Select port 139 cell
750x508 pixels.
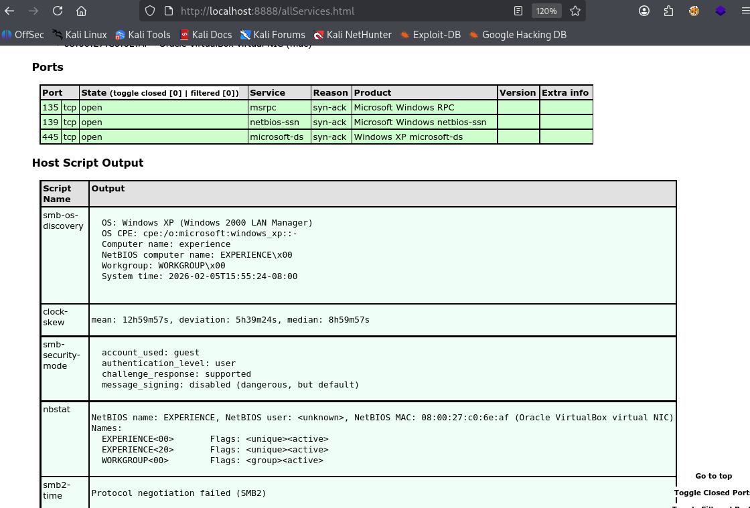[x=50, y=122]
